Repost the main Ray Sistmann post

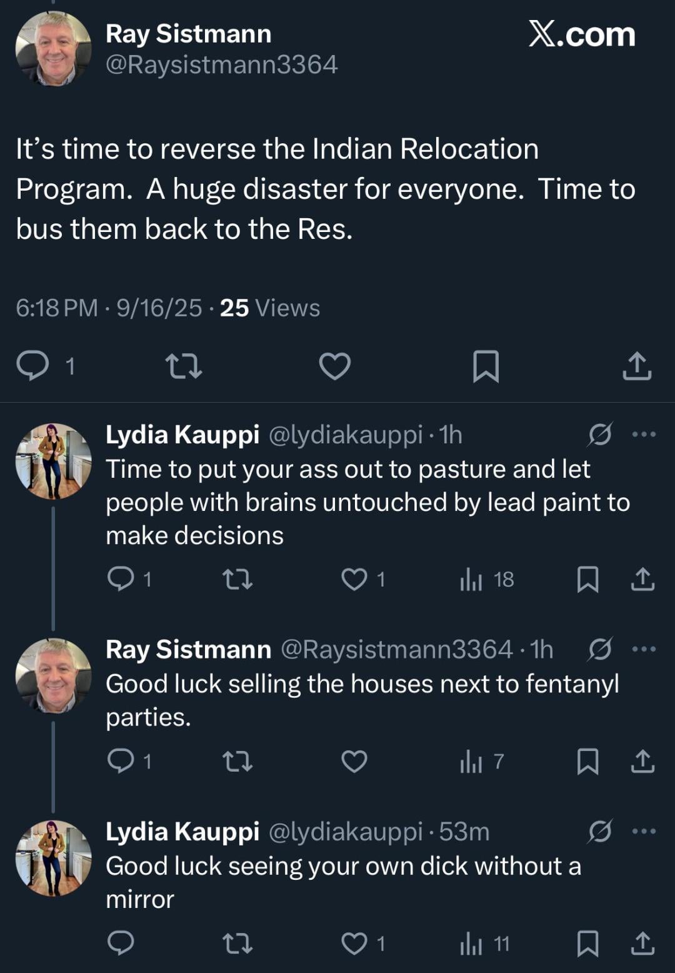(183, 366)
